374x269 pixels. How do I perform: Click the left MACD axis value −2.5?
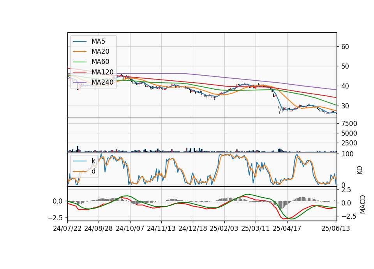pos(55,218)
